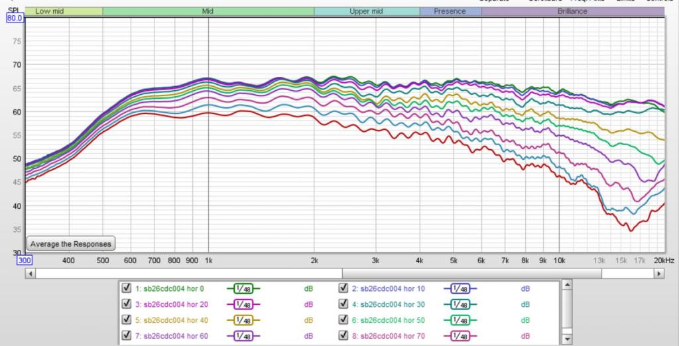The image size is (679, 346).
Task: Open smoothing selector for hor 10 trace
Action: [460, 289]
